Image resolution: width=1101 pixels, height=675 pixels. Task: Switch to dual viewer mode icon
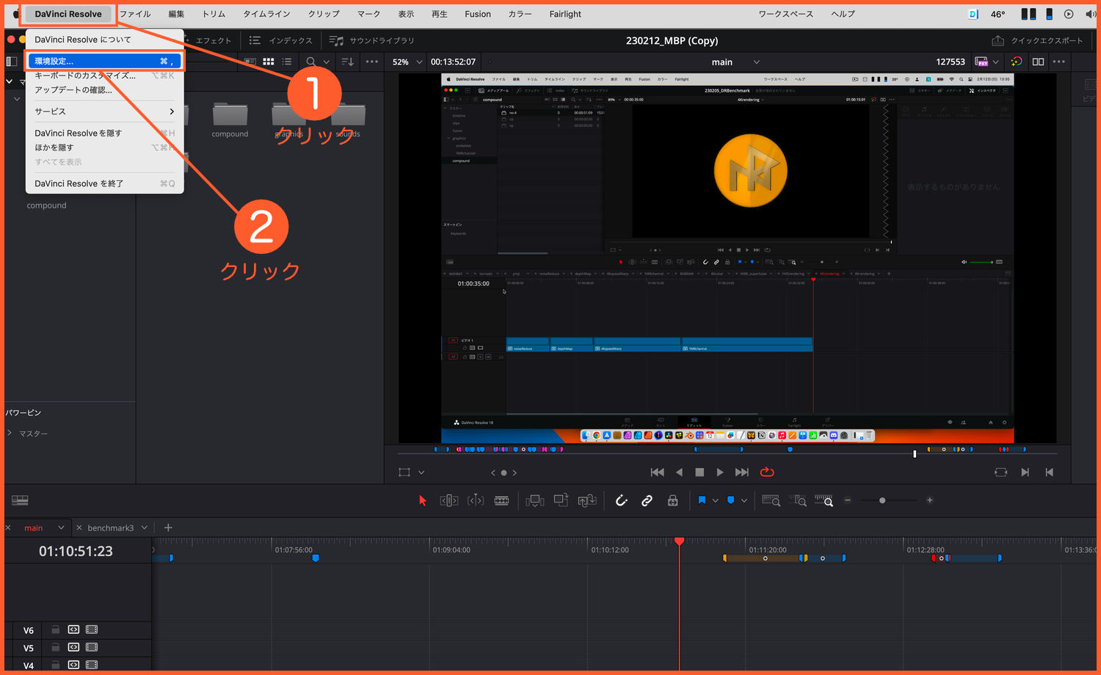pos(1038,62)
